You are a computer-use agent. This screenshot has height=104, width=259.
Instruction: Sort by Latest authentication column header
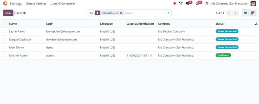click(x=140, y=24)
